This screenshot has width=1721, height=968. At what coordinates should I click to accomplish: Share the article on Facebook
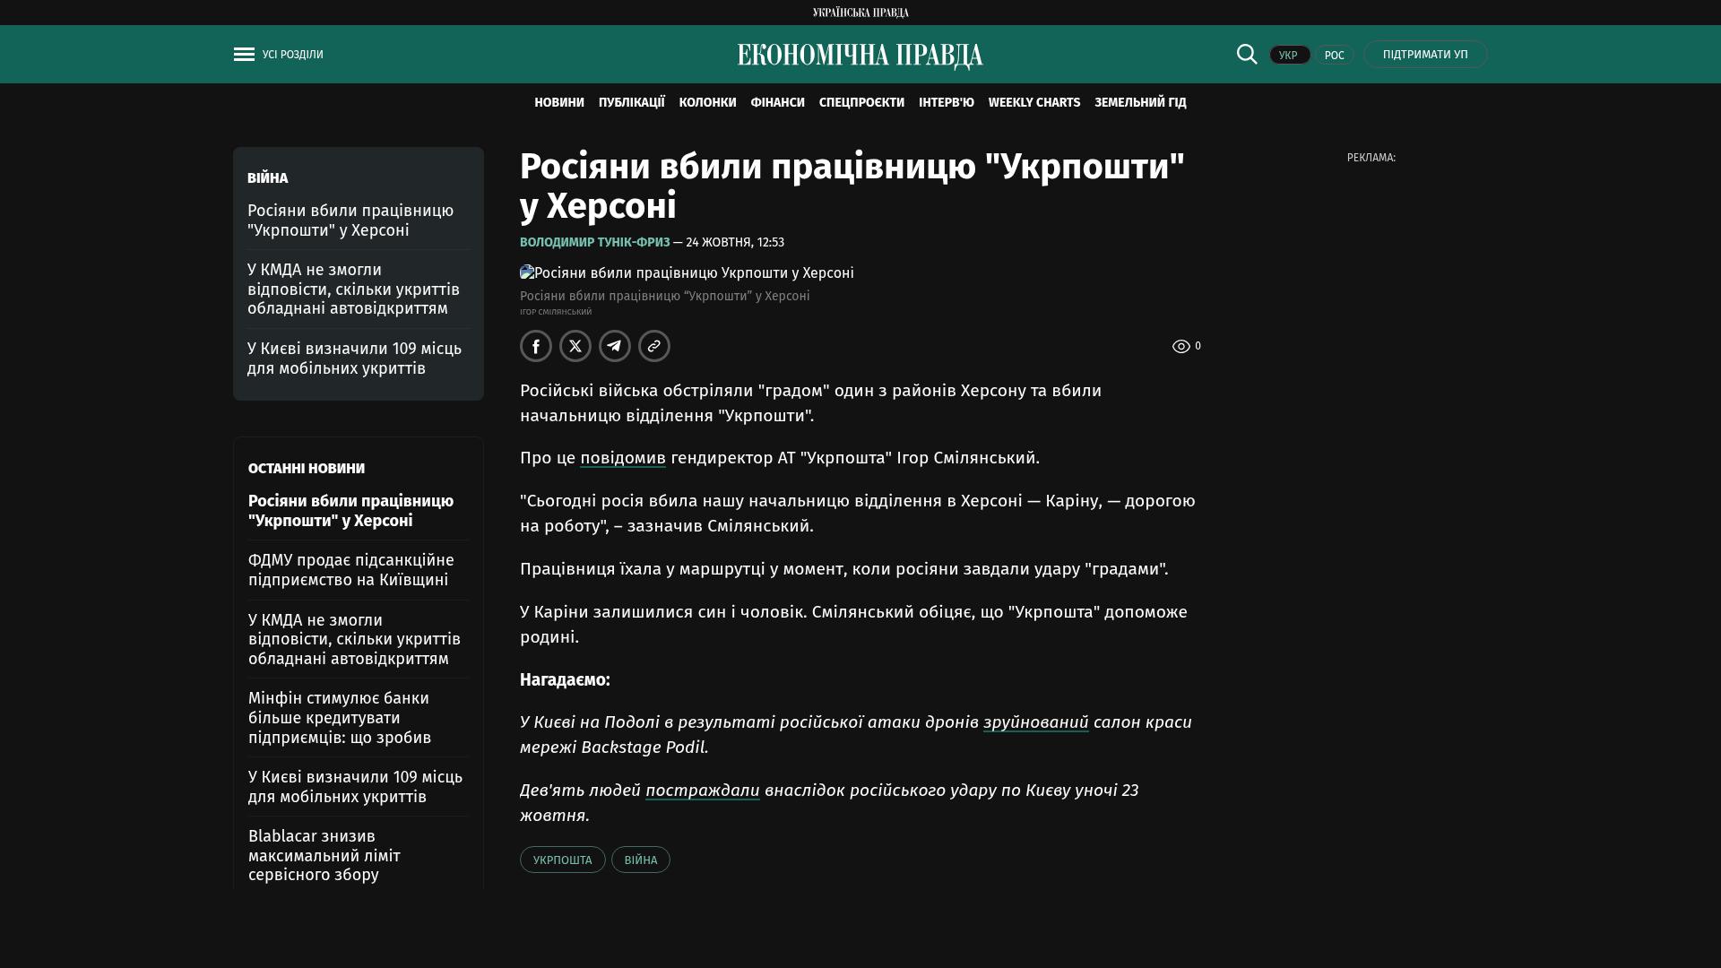(x=536, y=346)
